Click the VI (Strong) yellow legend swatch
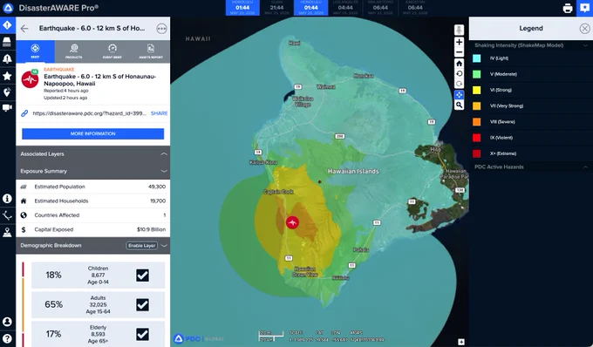The width and height of the screenshot is (593, 347). (476, 90)
